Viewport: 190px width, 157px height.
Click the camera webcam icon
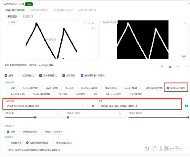(x=170, y=67)
